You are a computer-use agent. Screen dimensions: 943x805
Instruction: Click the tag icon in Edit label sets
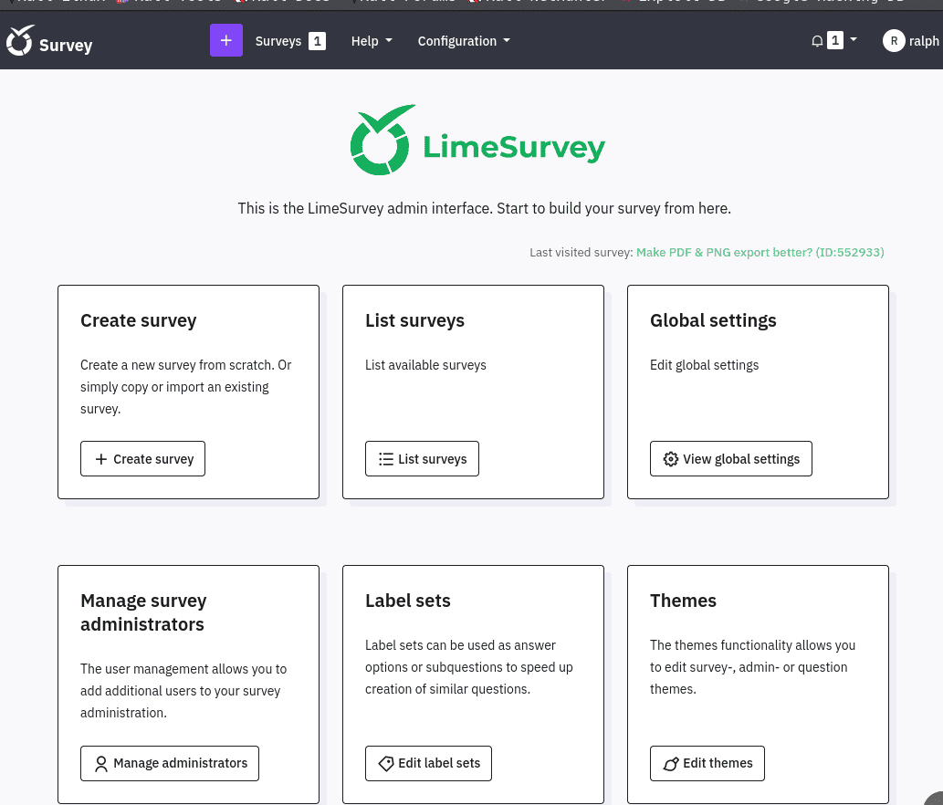tap(386, 763)
